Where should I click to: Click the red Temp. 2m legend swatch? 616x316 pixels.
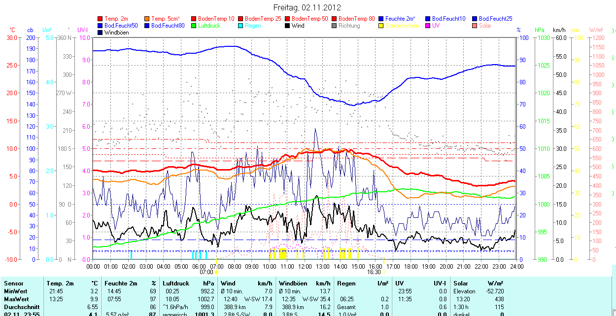pyautogui.click(x=100, y=19)
